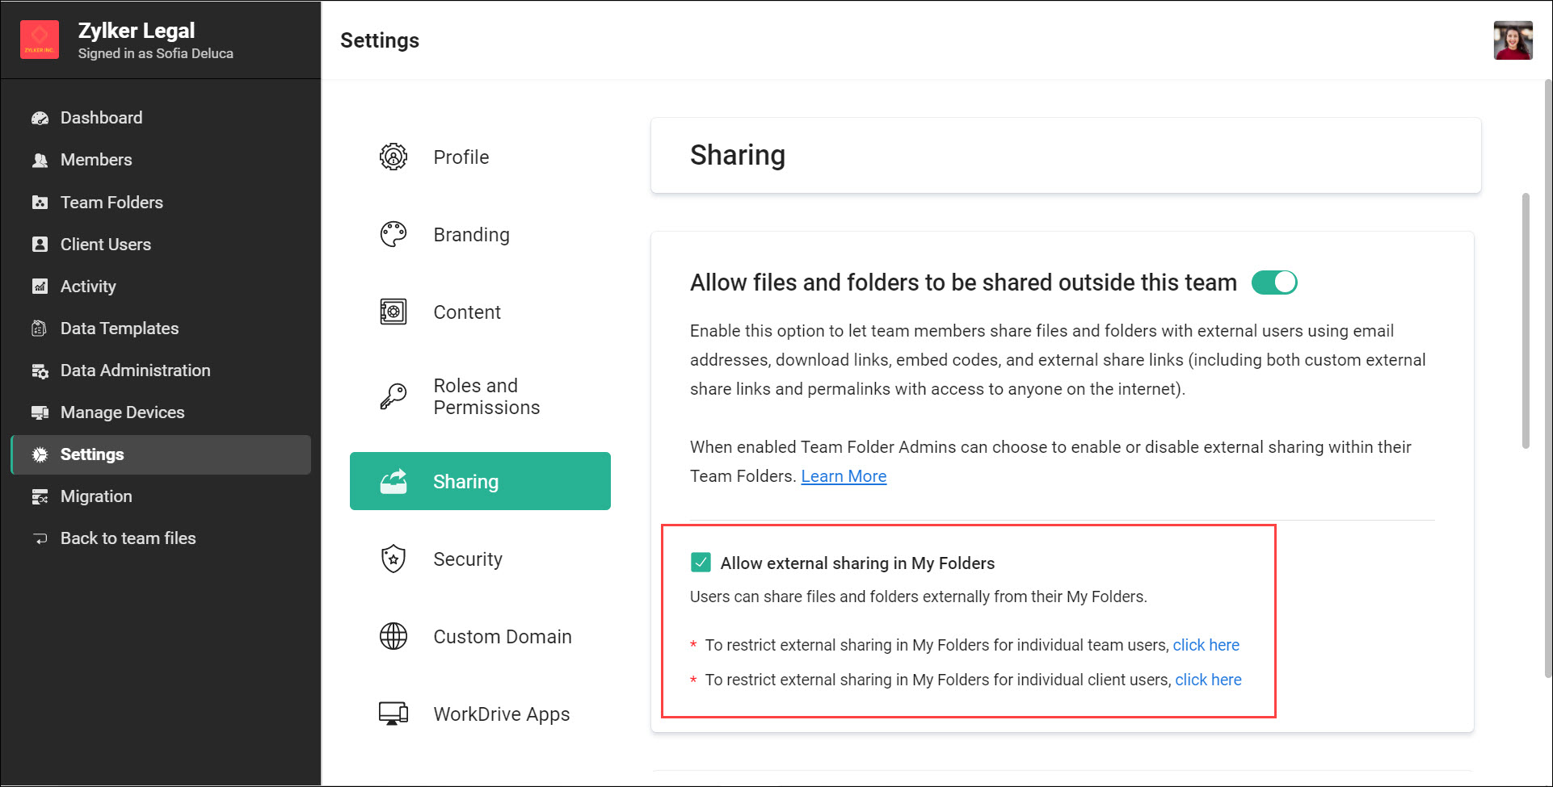
Task: Click the Manage Devices icon
Action: point(40,412)
